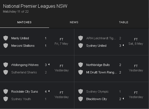
Task: Click the Sydney United winner arrow marker
Action: 123,45
